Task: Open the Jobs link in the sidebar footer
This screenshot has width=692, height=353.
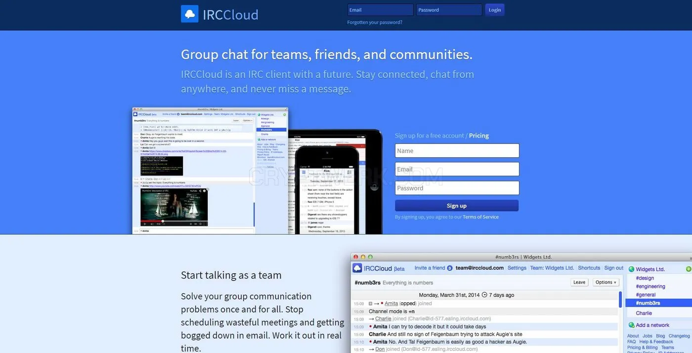Action: tap(648, 336)
